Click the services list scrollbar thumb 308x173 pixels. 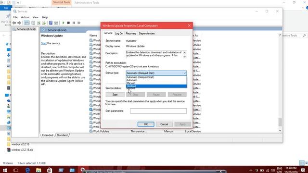[280, 122]
